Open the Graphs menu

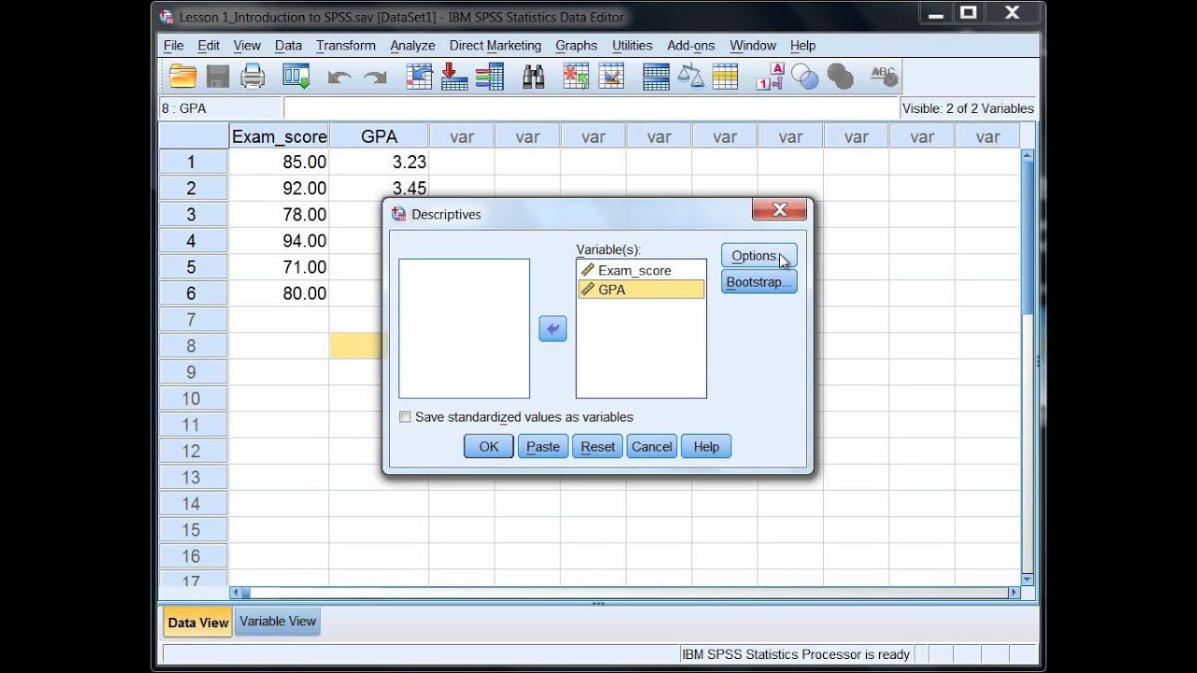576,45
